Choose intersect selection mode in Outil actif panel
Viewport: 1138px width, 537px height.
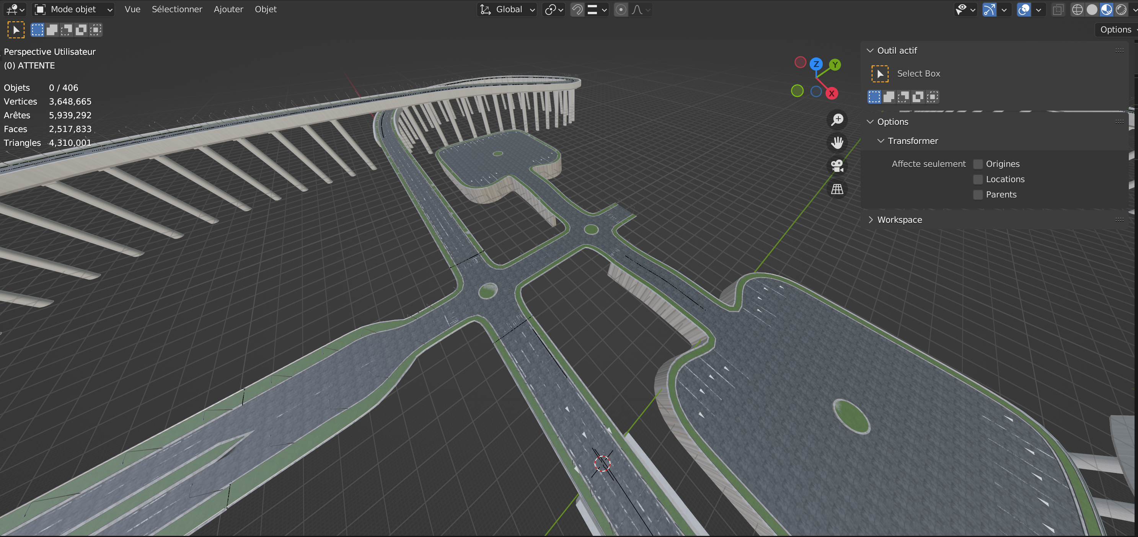tap(933, 97)
